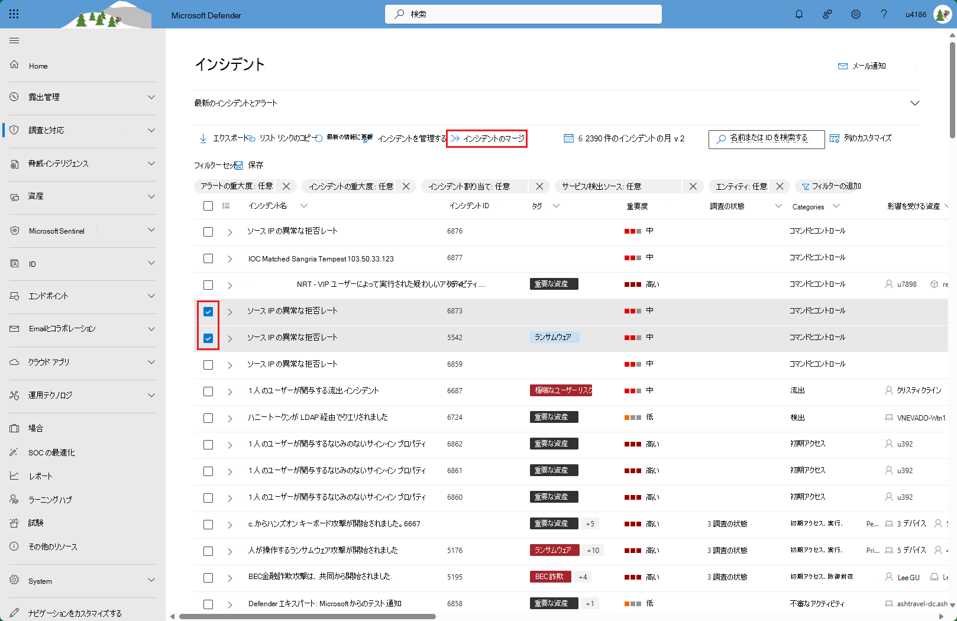Remove the アラートの重大度 filter
The height and width of the screenshot is (621, 957).
(x=286, y=186)
